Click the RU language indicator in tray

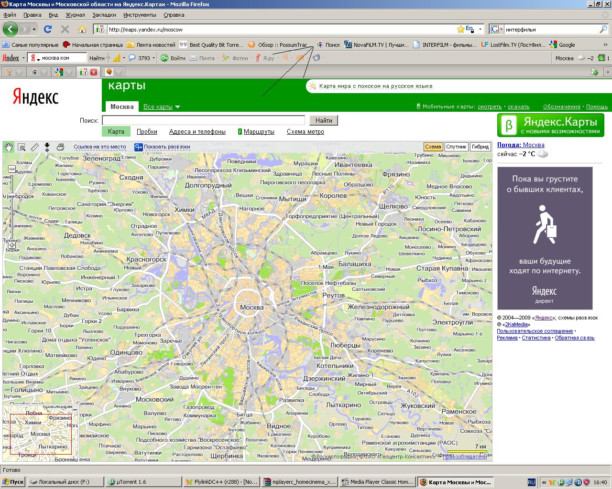(531, 482)
